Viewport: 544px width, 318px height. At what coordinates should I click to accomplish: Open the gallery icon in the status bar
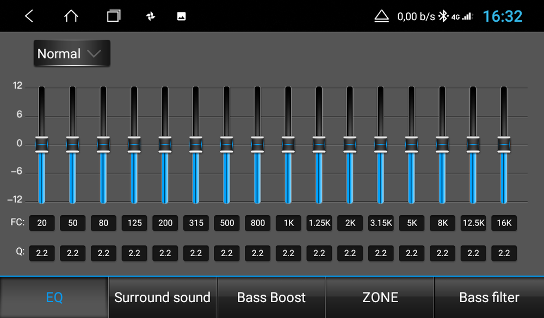click(181, 16)
